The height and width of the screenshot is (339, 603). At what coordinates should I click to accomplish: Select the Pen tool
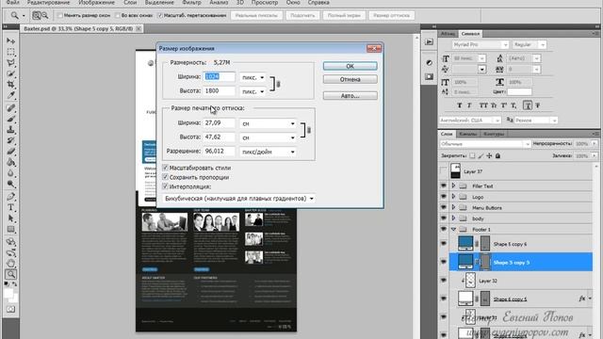tap(10, 197)
